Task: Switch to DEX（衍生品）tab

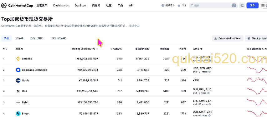Action: (x=59, y=39)
